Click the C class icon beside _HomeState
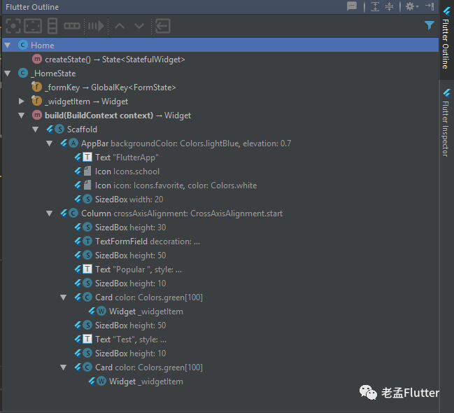This screenshot has height=413, width=454. tap(23, 73)
